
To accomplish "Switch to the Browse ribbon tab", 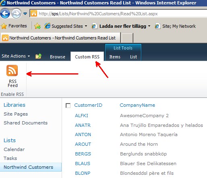I will point(58,57).
